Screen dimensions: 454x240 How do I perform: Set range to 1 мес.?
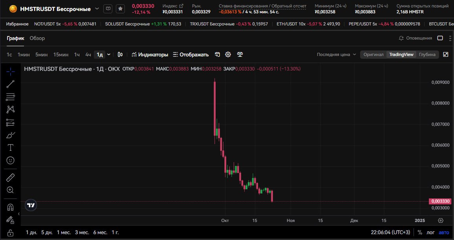point(64,233)
